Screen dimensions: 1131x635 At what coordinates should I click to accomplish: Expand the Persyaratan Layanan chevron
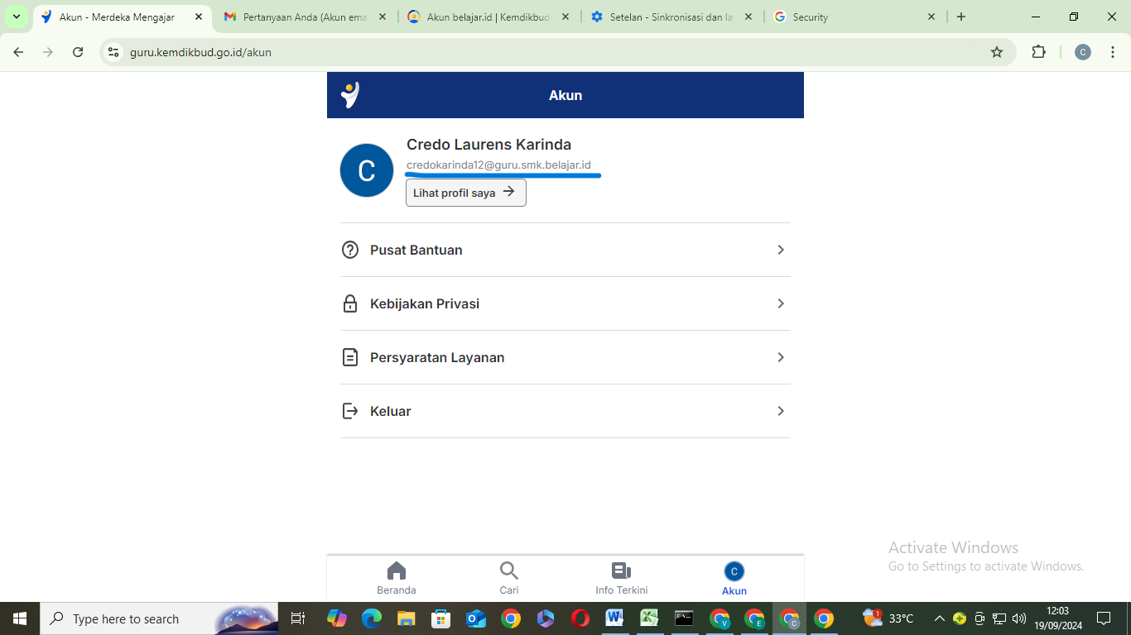780,357
